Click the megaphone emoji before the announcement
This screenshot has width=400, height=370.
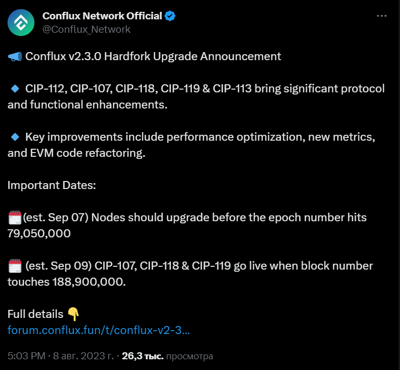point(15,56)
